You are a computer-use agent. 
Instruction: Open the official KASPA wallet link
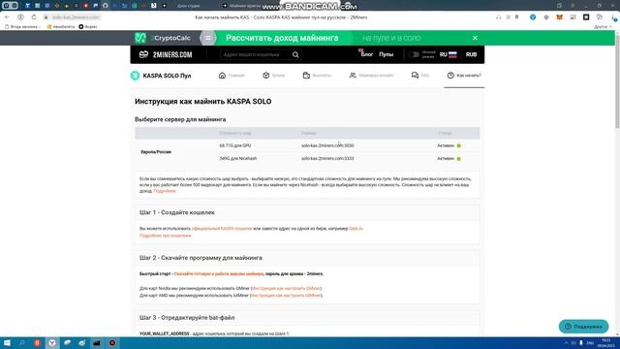(x=222, y=229)
